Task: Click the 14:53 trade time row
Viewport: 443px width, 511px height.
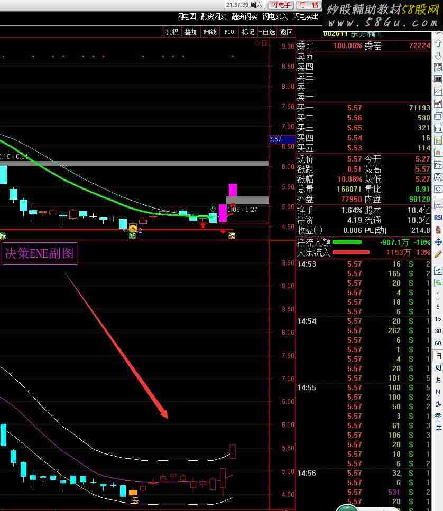Action: pyautogui.click(x=363, y=264)
